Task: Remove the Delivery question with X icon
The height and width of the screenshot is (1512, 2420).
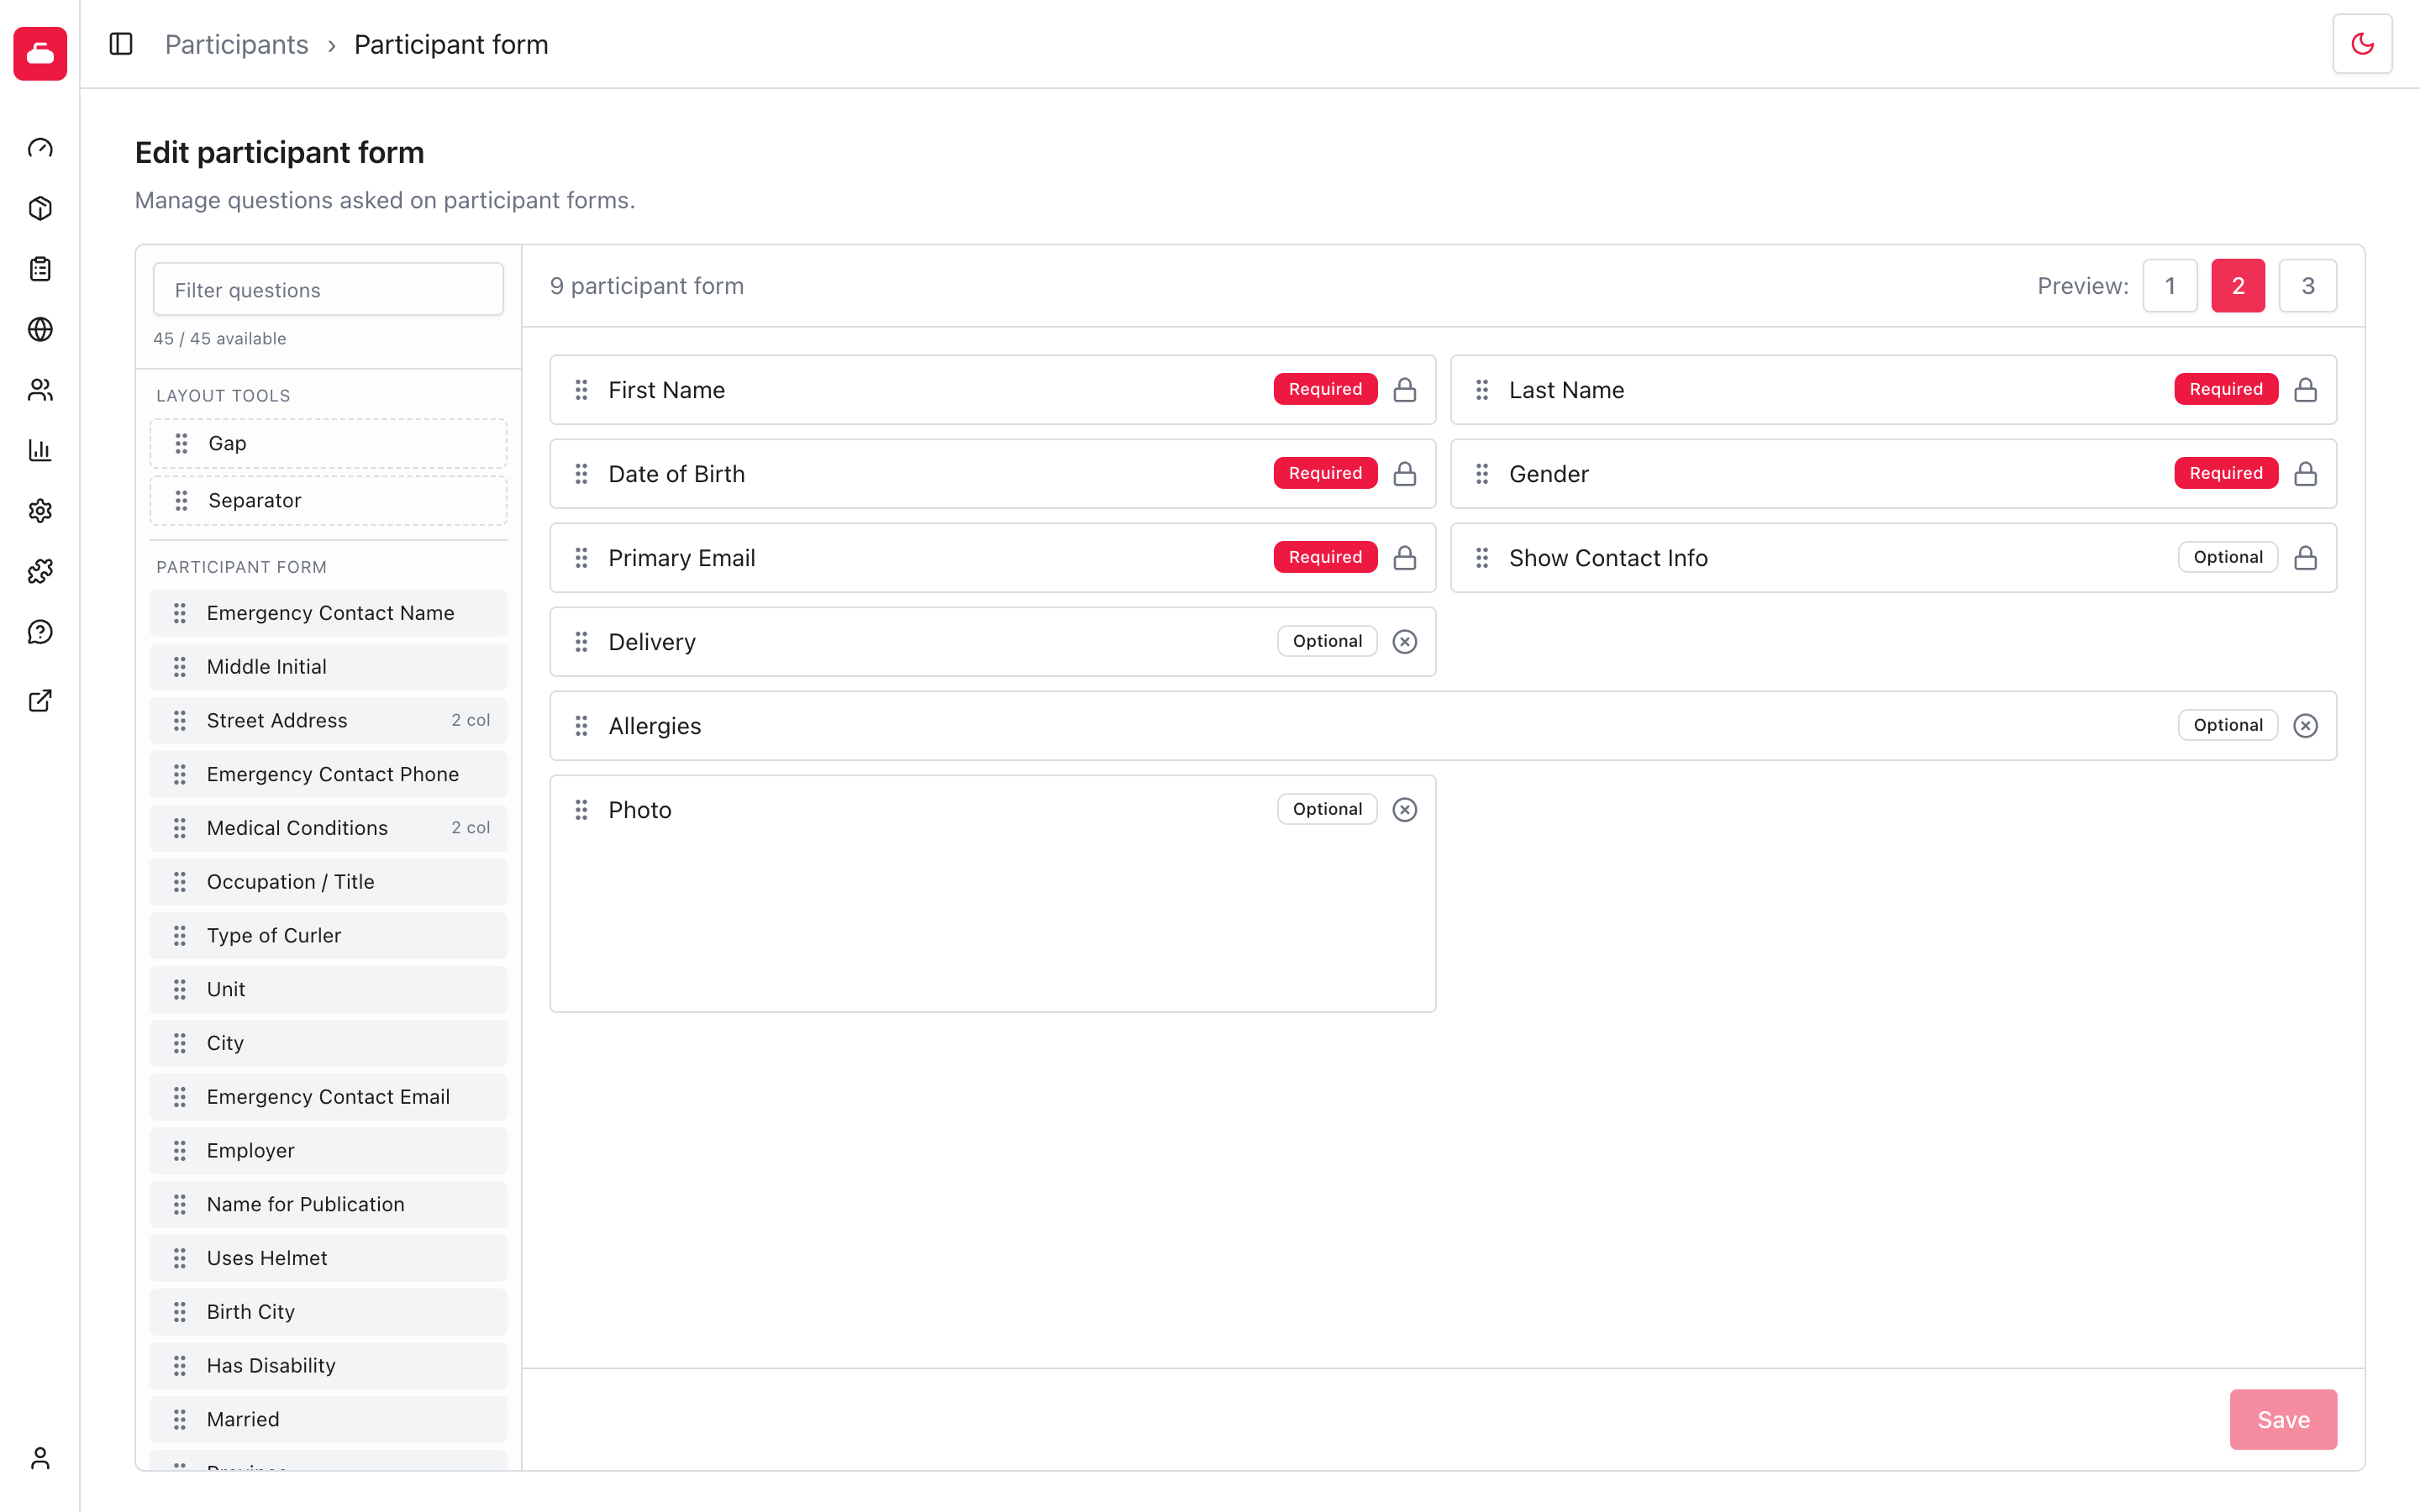Action: coord(1404,642)
